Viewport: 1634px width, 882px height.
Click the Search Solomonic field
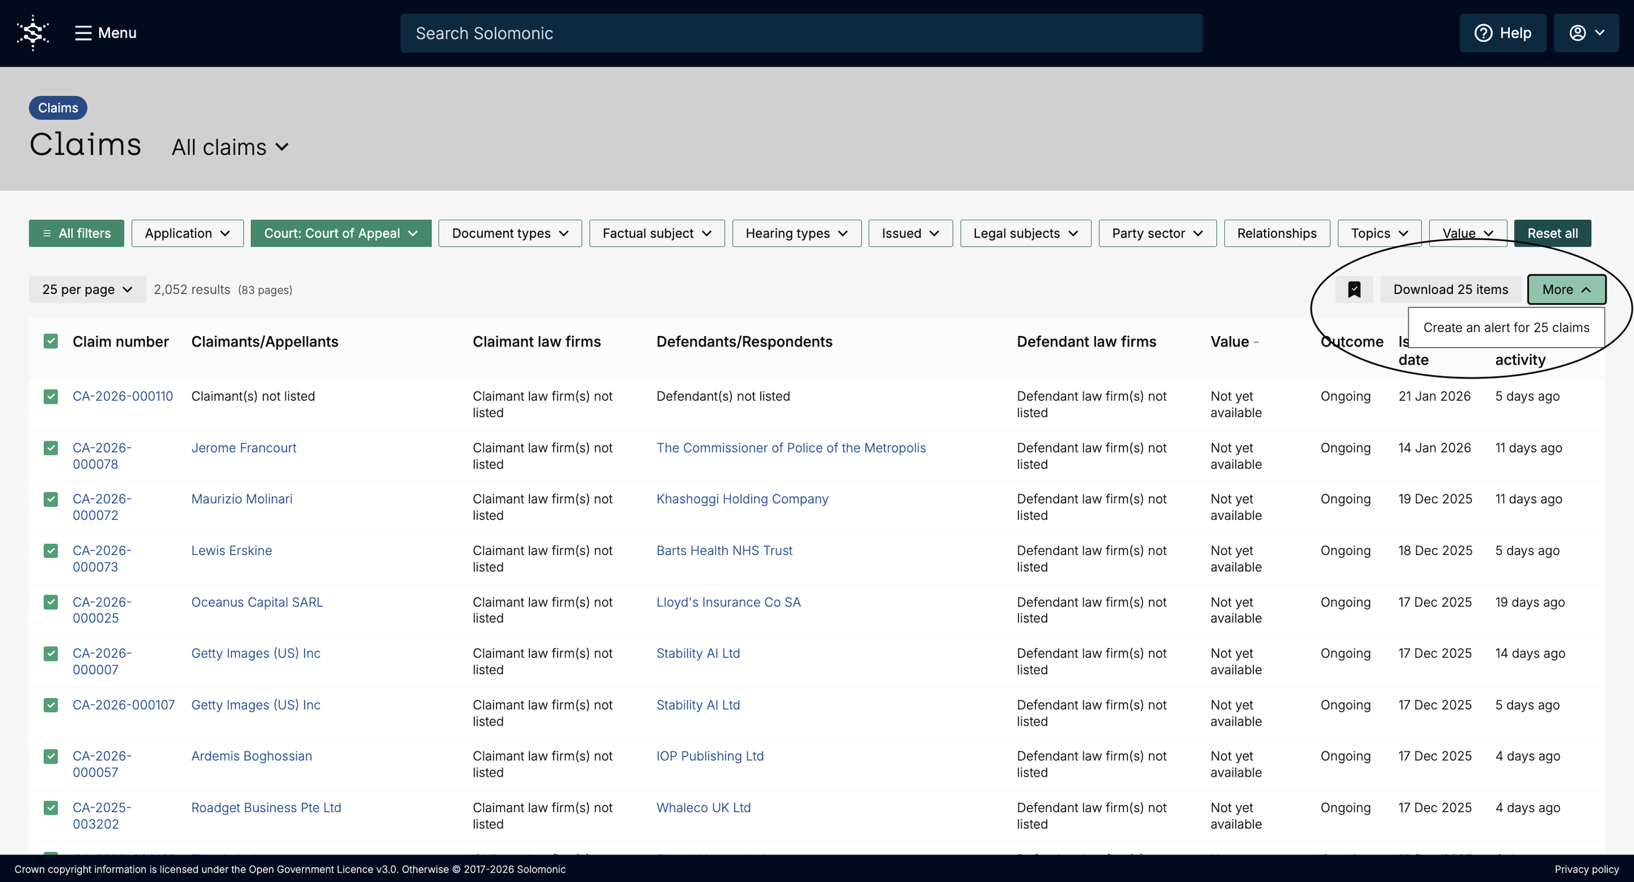801,33
